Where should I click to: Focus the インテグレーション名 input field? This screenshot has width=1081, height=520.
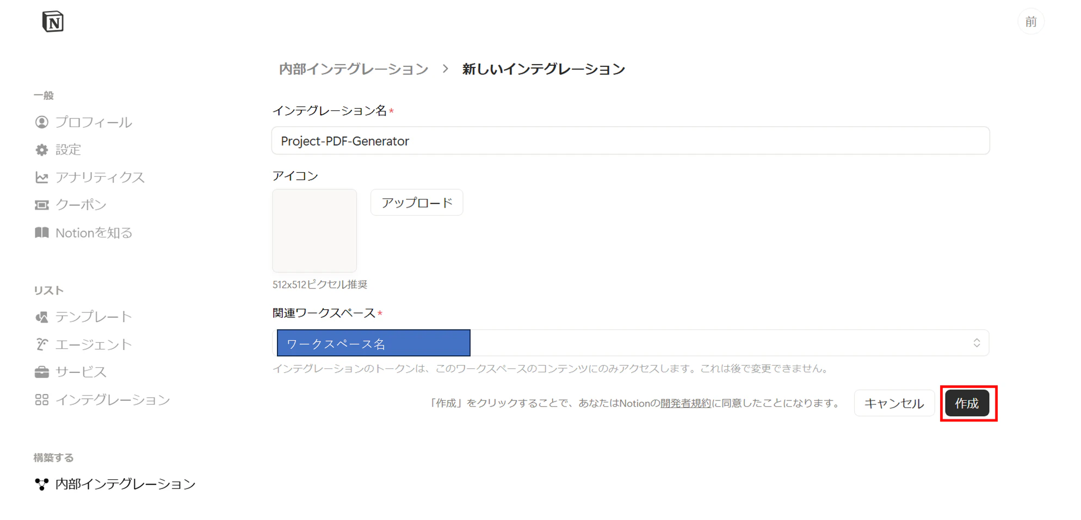click(631, 141)
